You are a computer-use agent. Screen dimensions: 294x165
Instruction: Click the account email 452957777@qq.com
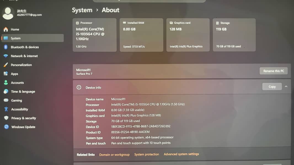click(30, 15)
